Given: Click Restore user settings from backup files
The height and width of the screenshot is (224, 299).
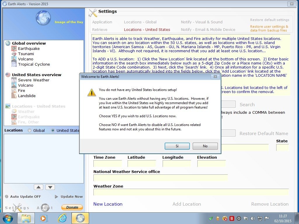Looking at the screenshot, I should tap(269, 28).
